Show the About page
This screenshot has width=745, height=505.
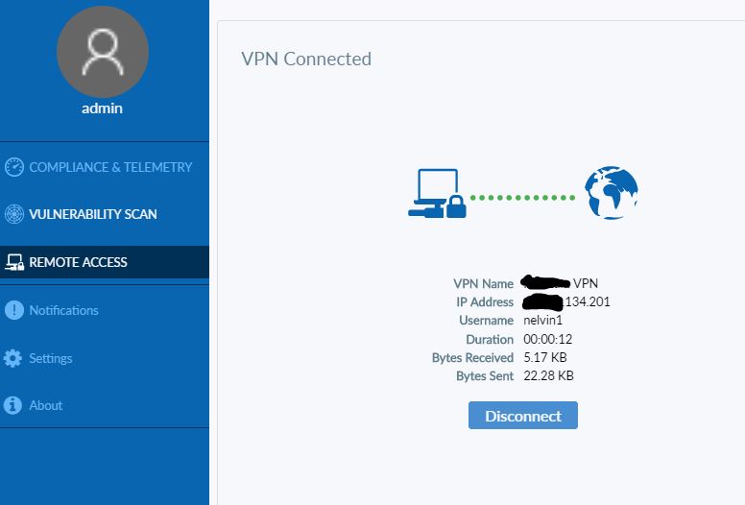coord(46,405)
